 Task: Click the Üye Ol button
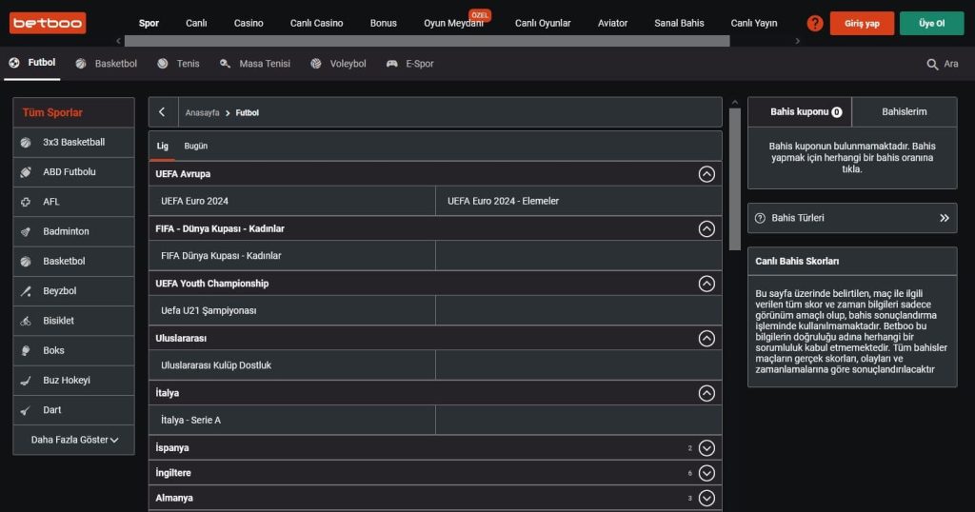(931, 23)
